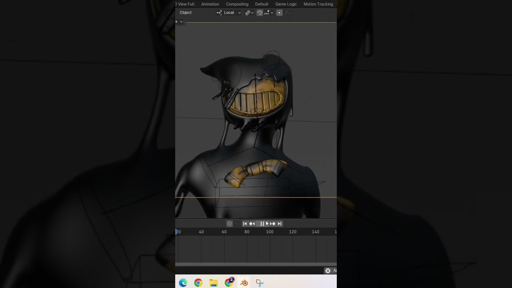The width and height of the screenshot is (512, 288).
Task: Open the Chrome profile icon with the badge
Action: [x=229, y=282]
